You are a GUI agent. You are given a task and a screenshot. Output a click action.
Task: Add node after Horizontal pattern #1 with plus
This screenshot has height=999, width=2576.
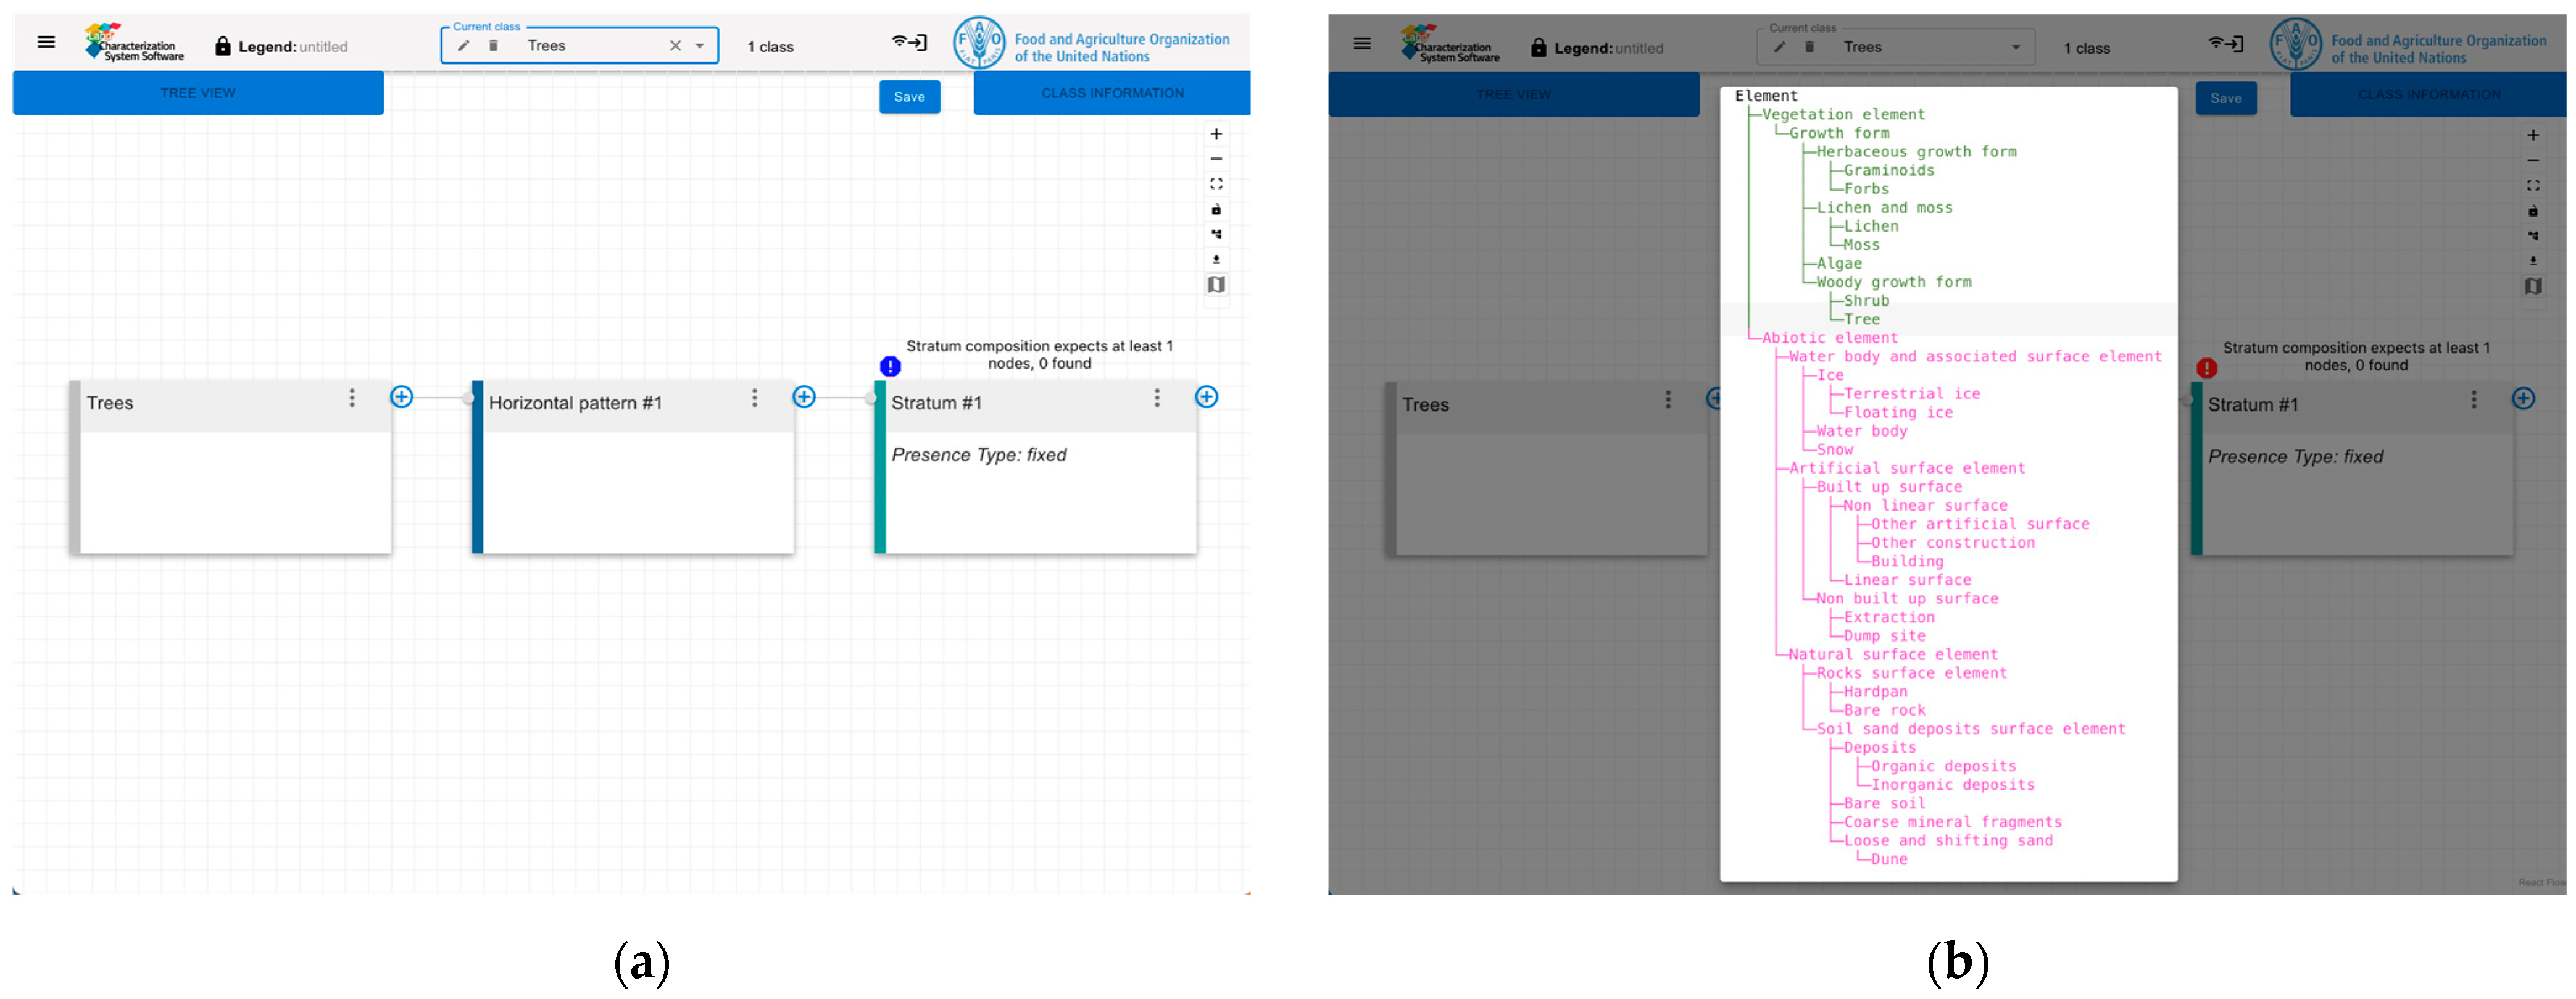[x=804, y=398]
